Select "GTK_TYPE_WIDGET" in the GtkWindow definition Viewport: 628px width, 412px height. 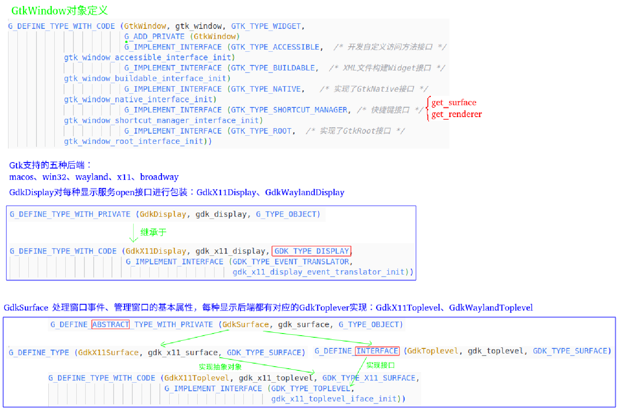click(266, 26)
